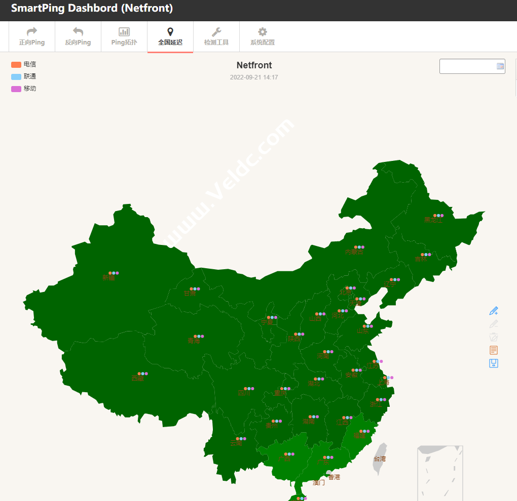
Task: Click the 澳门 label on the map
Action: [318, 483]
